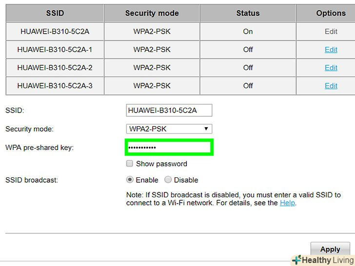Tick the Show password checkbox
This screenshot has width=355, height=266.
point(130,164)
